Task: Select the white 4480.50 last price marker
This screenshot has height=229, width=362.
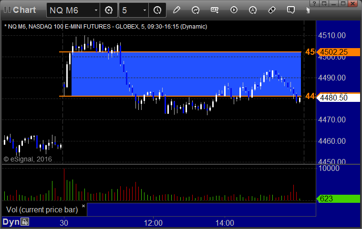Action: tap(338, 98)
